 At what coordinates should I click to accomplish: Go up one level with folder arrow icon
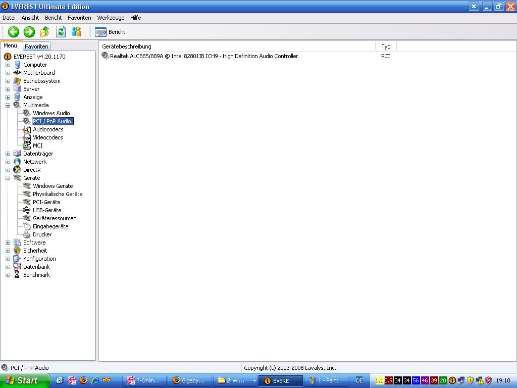(45, 32)
